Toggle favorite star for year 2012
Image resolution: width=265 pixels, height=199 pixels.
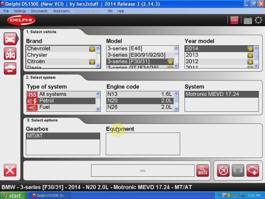[250, 62]
